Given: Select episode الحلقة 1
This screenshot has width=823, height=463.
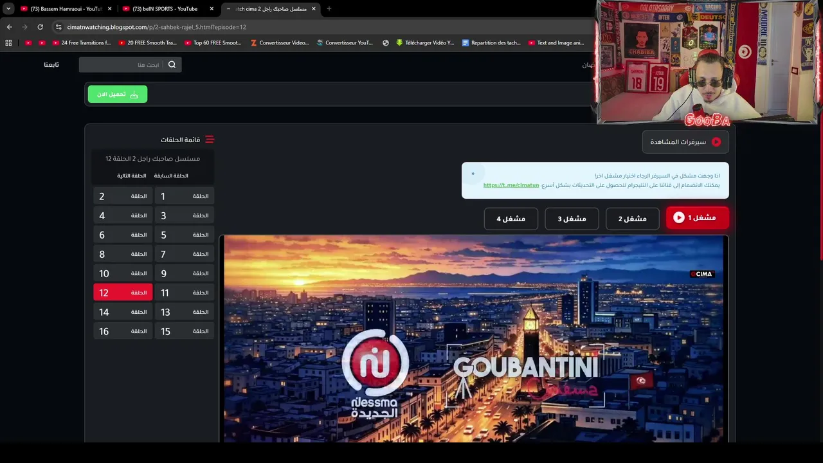Looking at the screenshot, I should click(185, 196).
